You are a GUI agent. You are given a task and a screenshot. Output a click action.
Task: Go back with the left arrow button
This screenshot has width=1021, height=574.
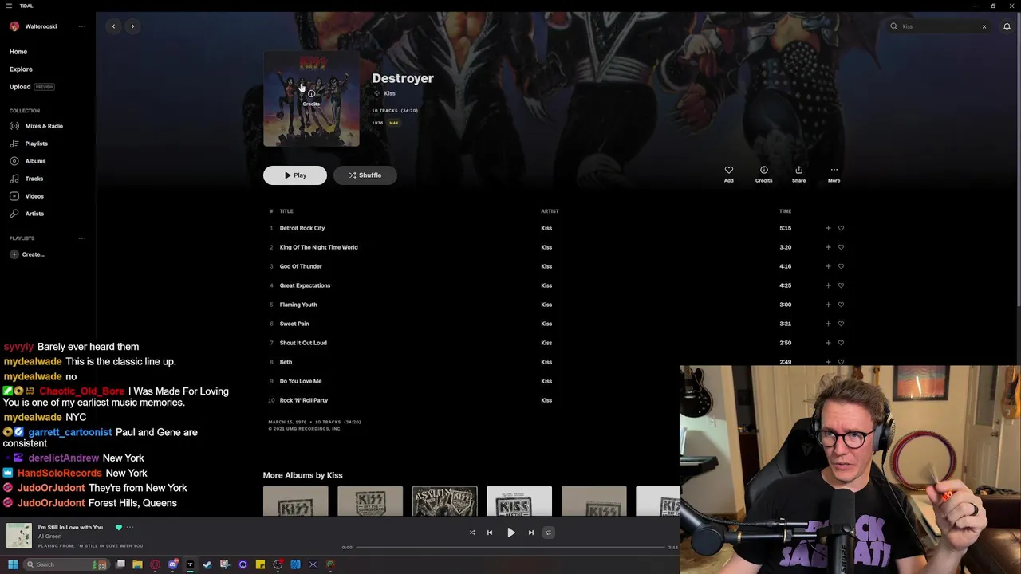(x=113, y=26)
